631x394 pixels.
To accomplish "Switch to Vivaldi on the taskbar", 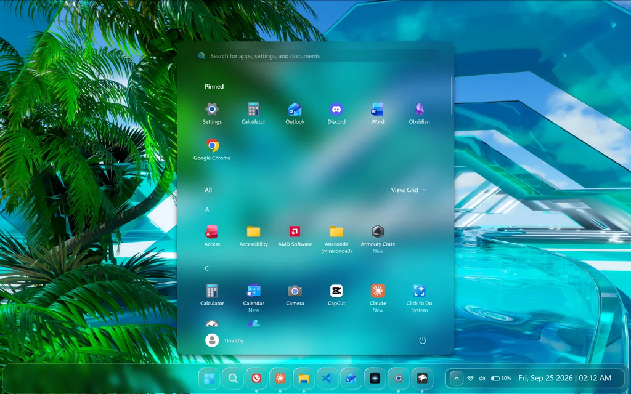I will [256, 379].
